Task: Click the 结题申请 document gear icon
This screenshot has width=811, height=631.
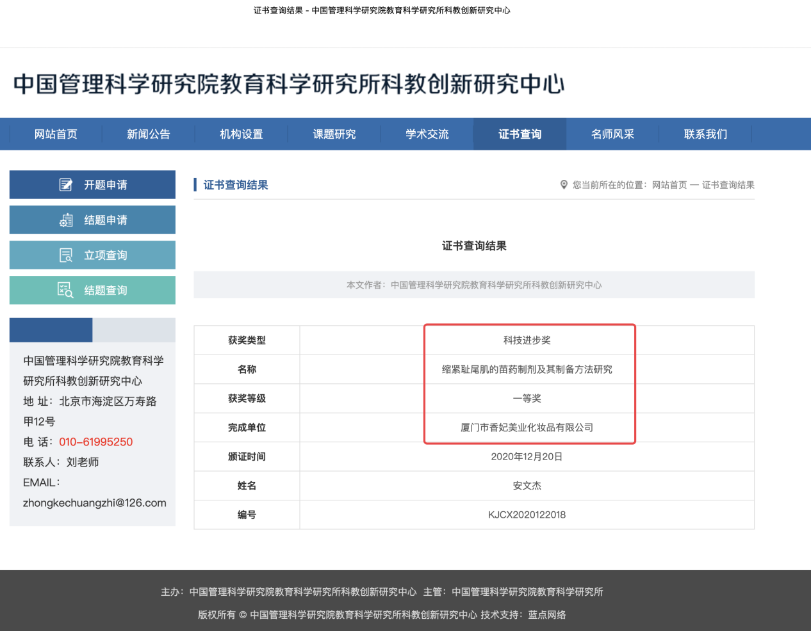Action: coord(66,220)
